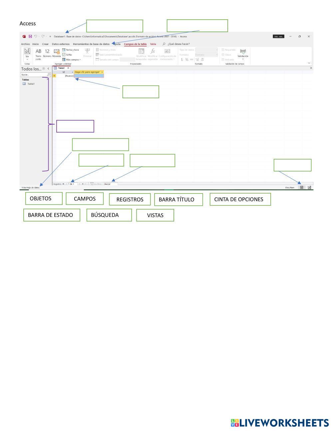333x431 pixels.
Task: Select Datasheet view icon in status bar
Action: point(302,188)
